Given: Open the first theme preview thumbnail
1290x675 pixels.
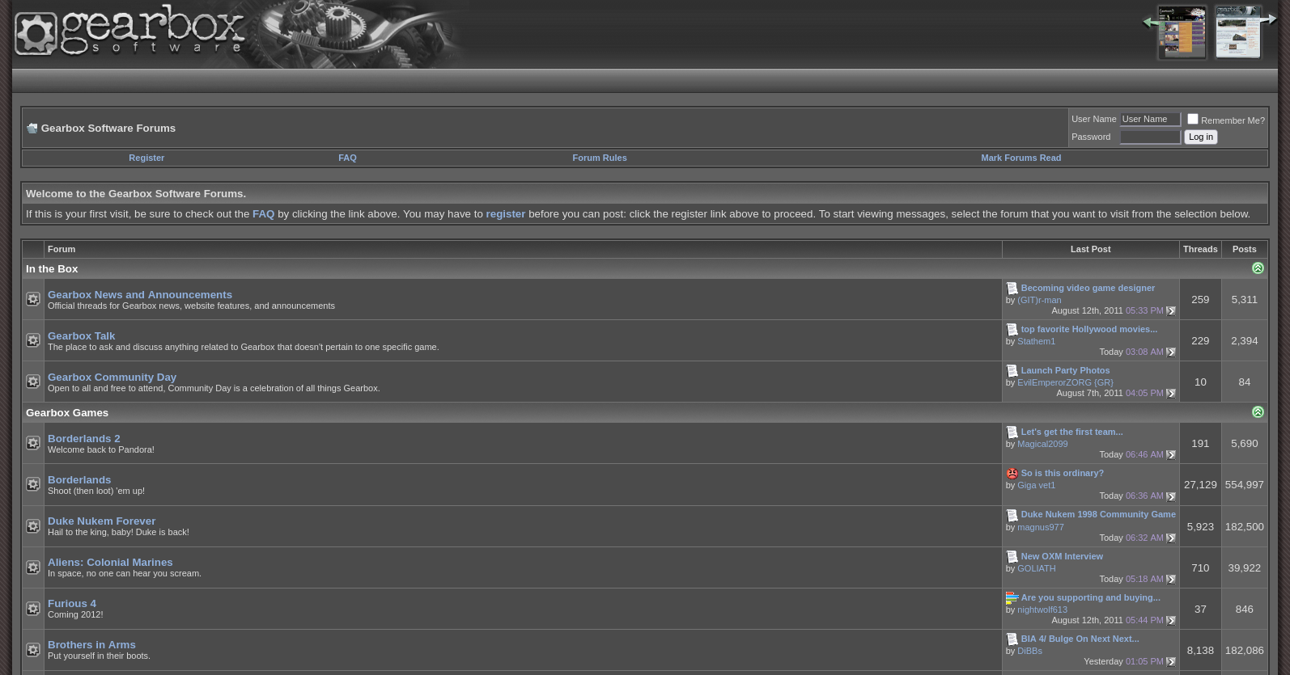Looking at the screenshot, I should click(x=1182, y=32).
